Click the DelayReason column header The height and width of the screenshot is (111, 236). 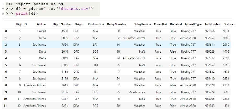142,24
